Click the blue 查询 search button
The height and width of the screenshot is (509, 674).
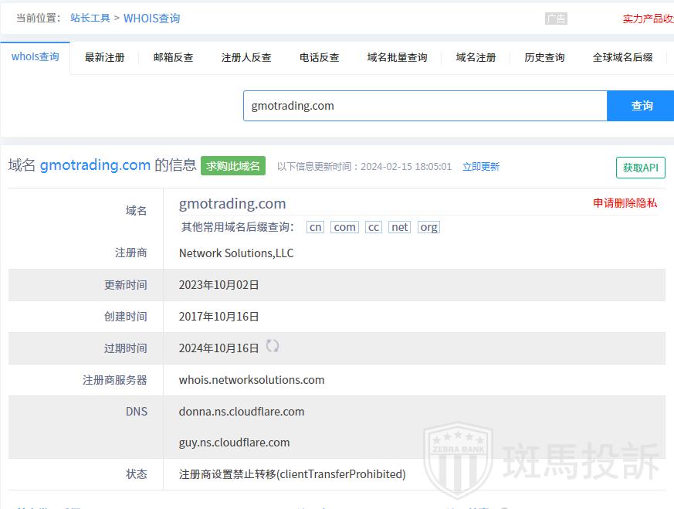point(642,106)
